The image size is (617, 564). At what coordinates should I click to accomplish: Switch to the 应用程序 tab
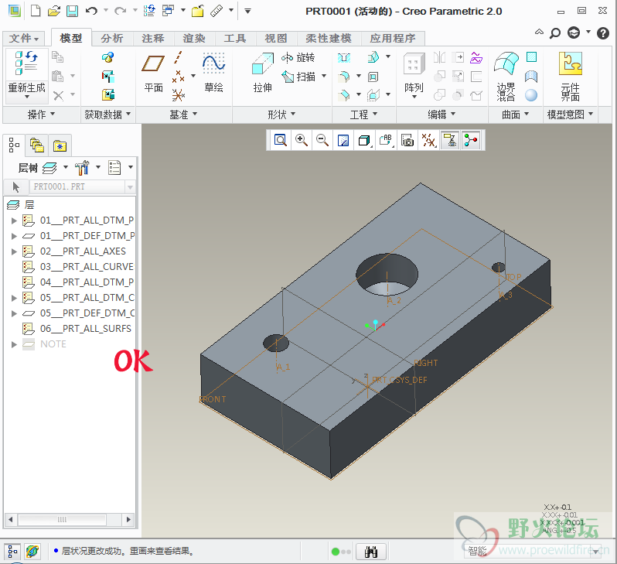point(392,38)
